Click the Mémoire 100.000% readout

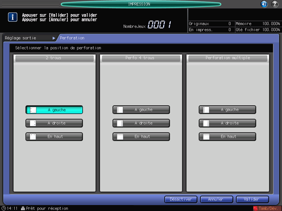pos(257,24)
